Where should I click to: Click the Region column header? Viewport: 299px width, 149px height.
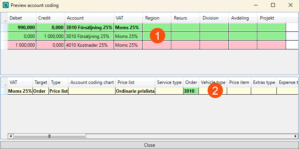(x=157, y=18)
